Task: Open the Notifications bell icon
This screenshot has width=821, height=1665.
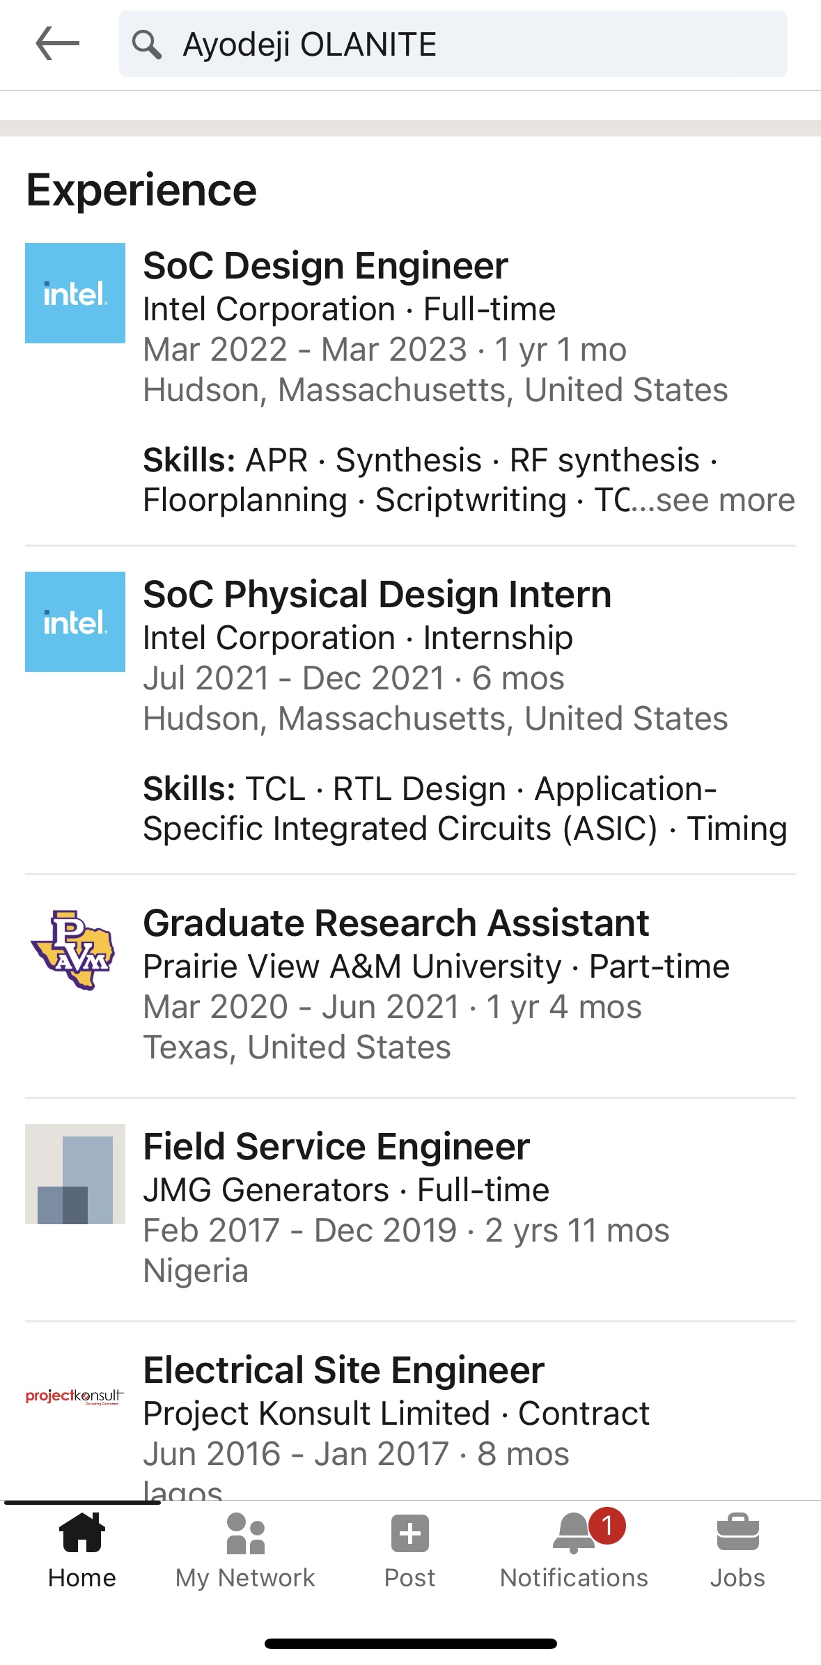Action: tap(574, 1533)
